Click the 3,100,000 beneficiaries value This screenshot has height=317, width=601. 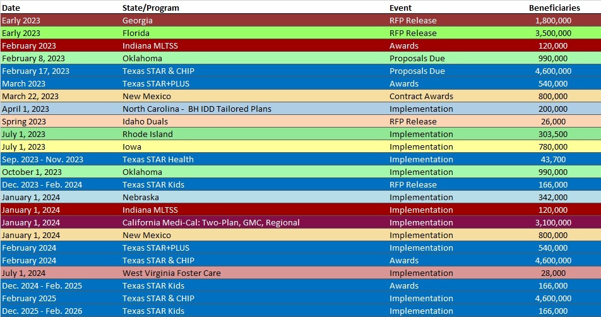[553, 223]
